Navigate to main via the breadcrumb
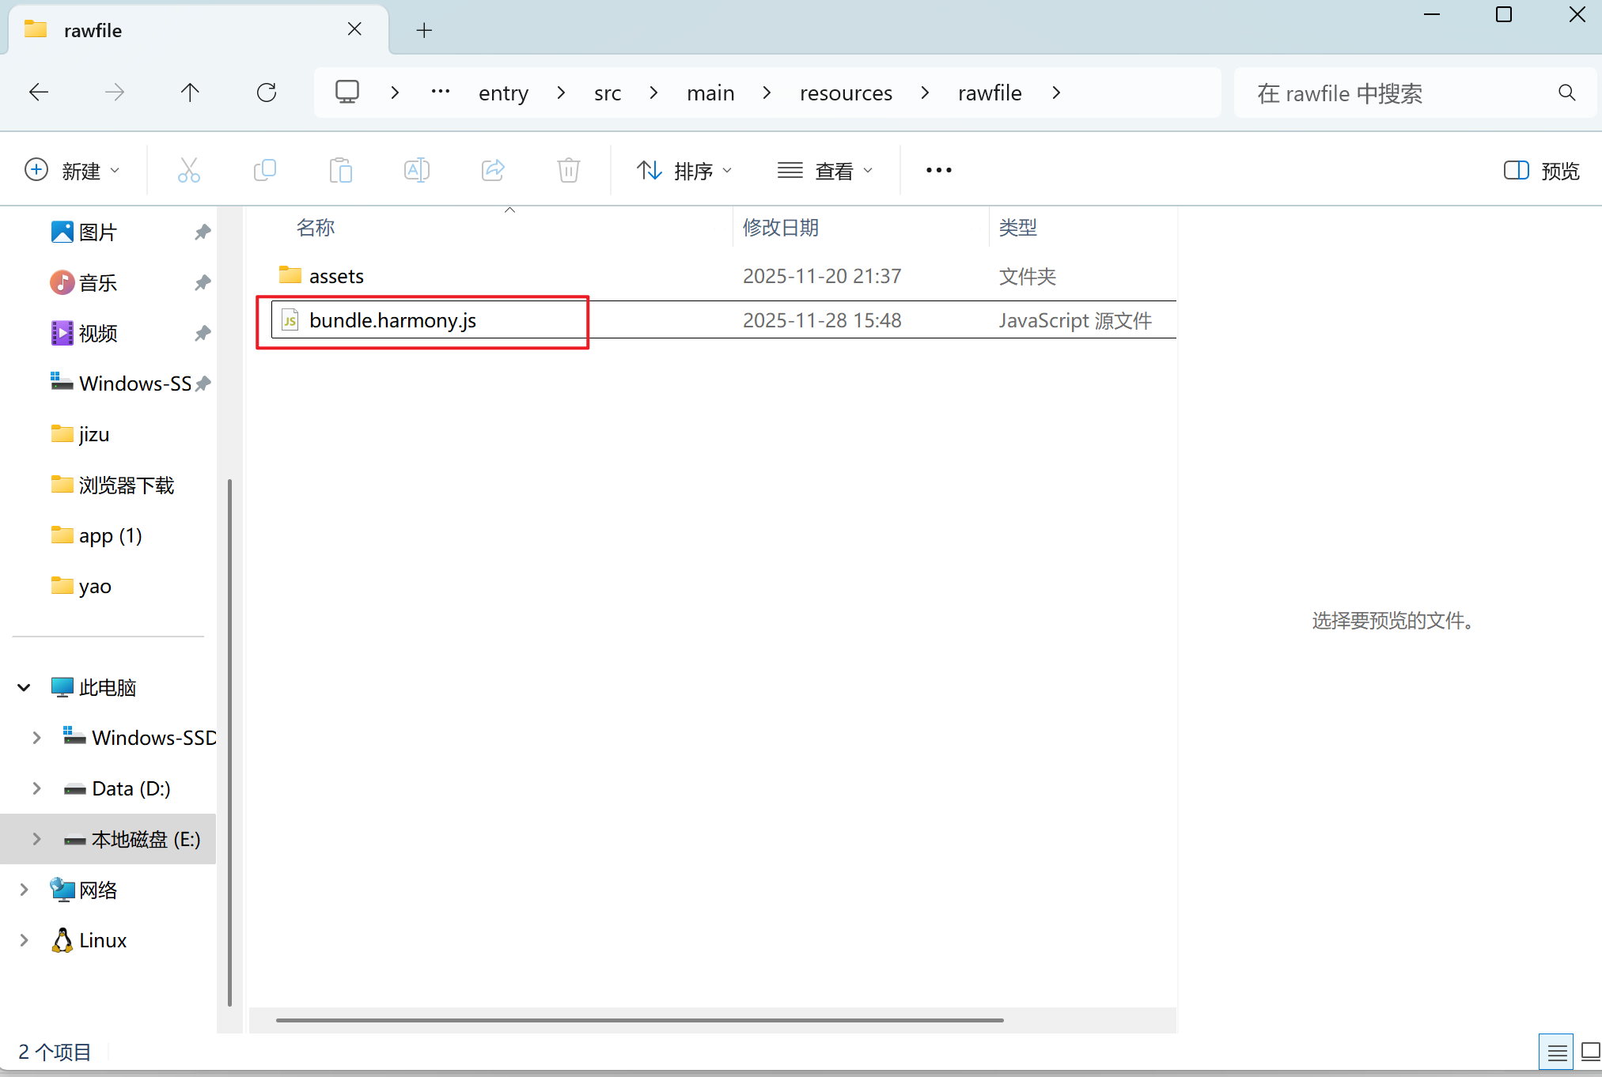 [710, 93]
